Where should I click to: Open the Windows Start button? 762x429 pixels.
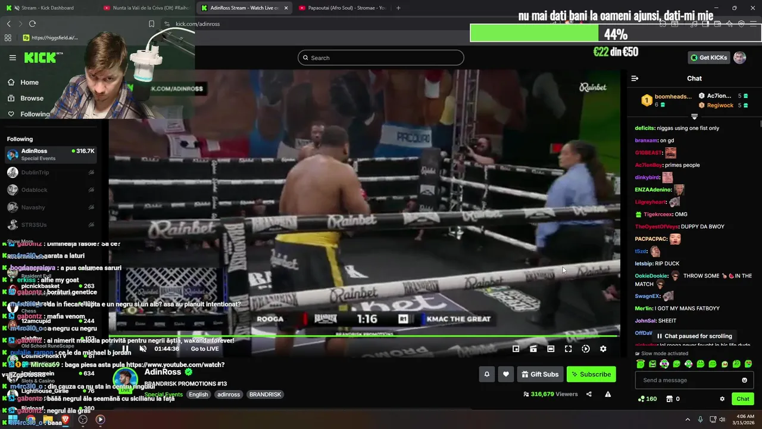point(13,419)
